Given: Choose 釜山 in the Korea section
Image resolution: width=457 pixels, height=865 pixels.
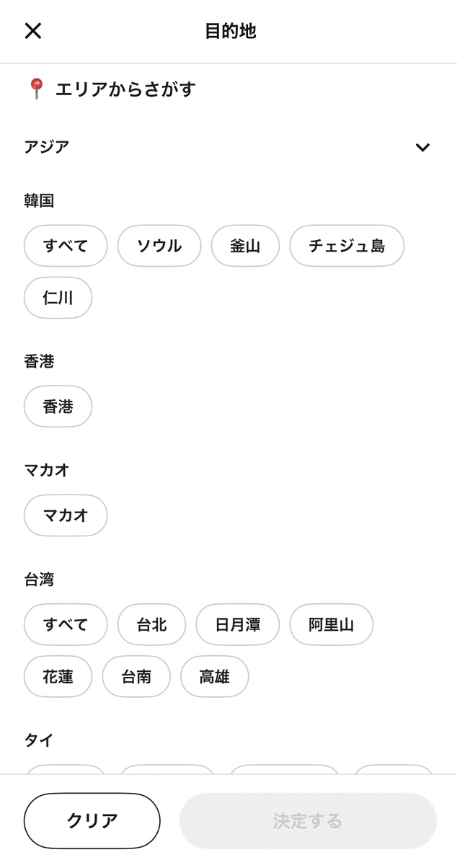Looking at the screenshot, I should (245, 246).
